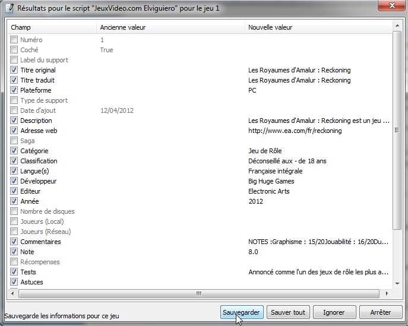Screen dimensions: 408x326
Task: Disable the Description field checkbox
Action: [14, 121]
